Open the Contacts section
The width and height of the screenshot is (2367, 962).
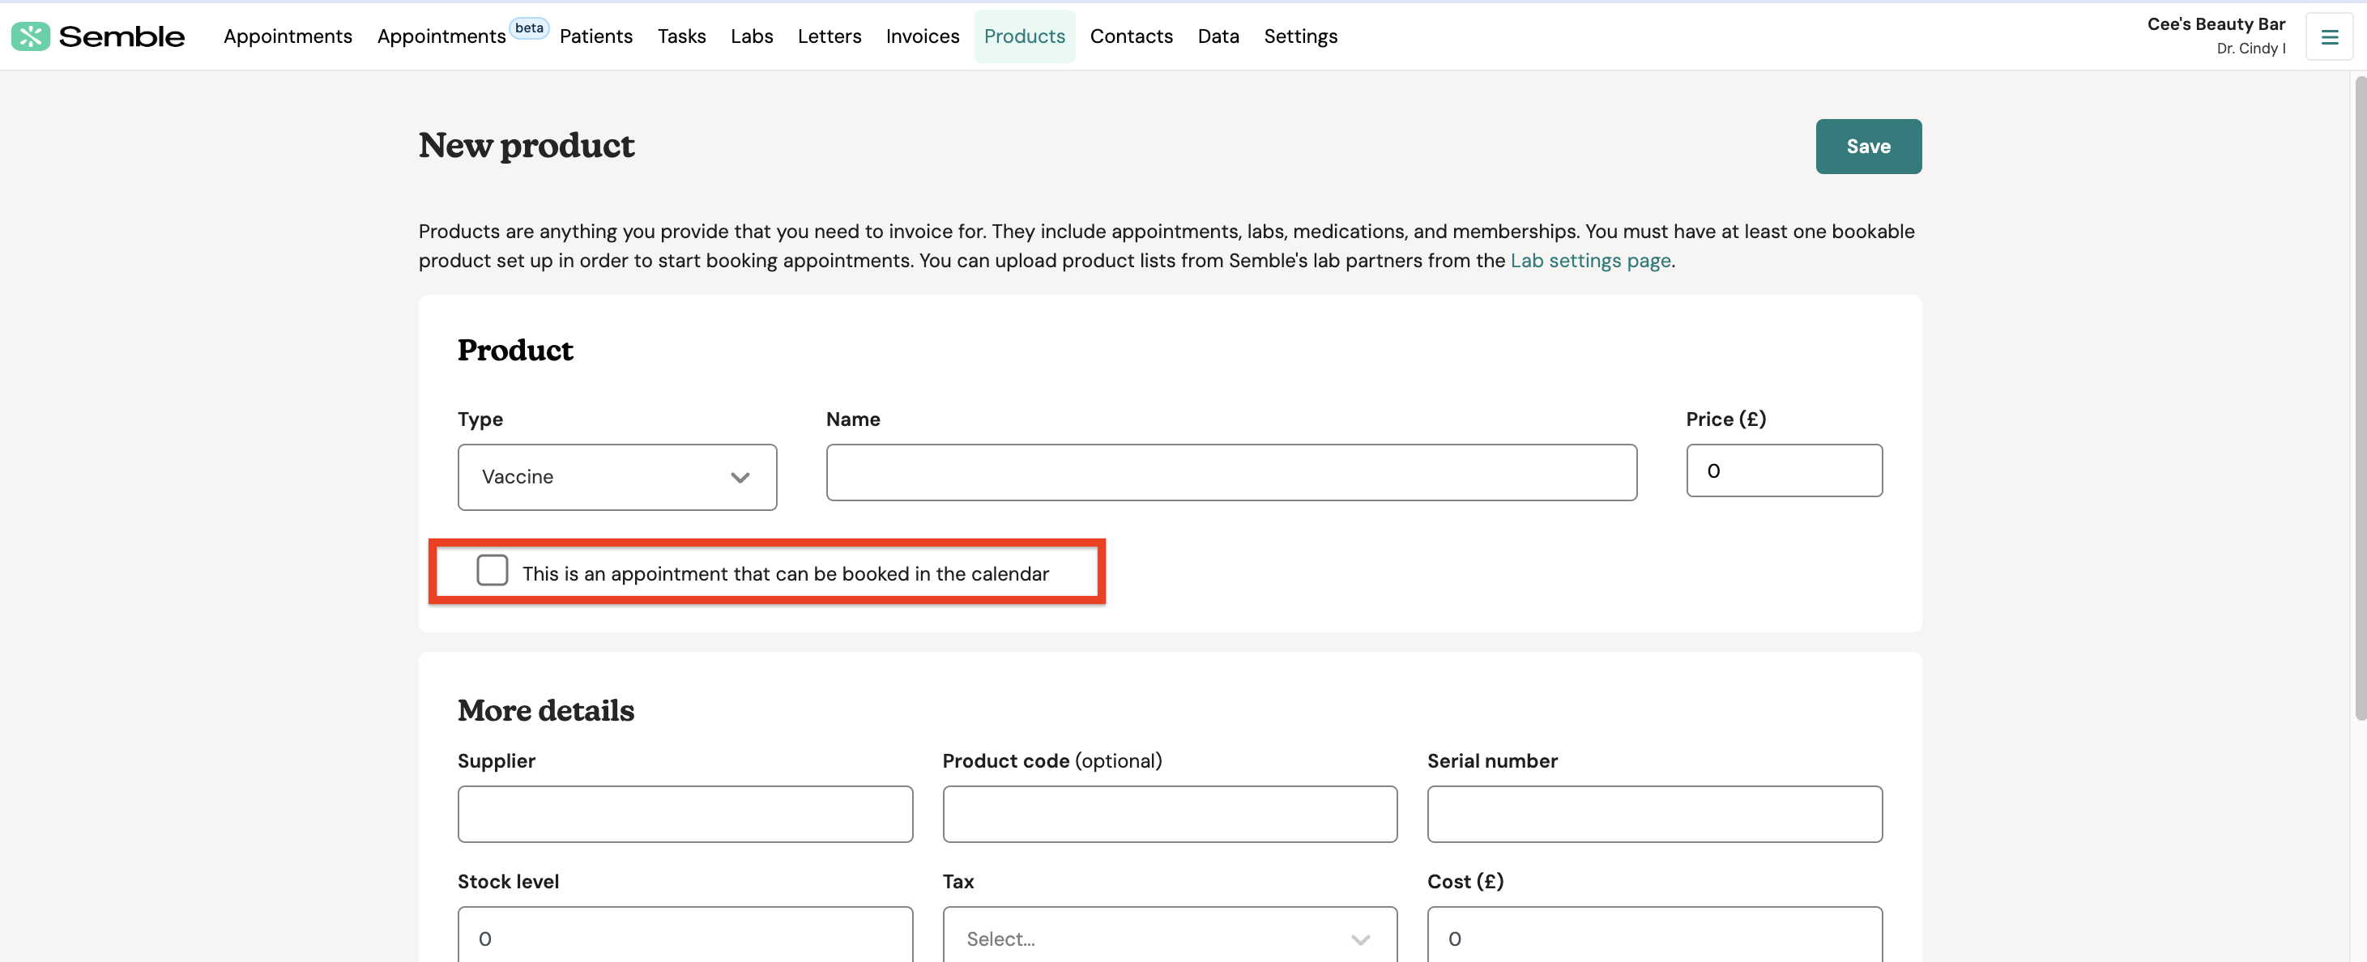[x=1131, y=36]
